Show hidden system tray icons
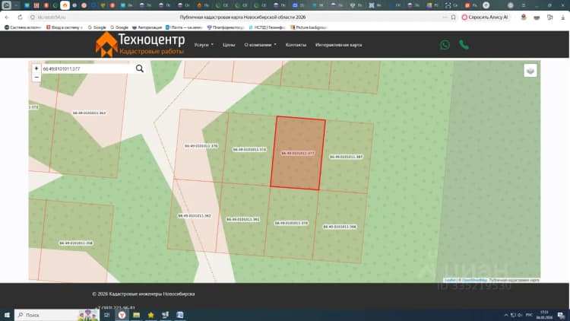 click(x=505, y=315)
